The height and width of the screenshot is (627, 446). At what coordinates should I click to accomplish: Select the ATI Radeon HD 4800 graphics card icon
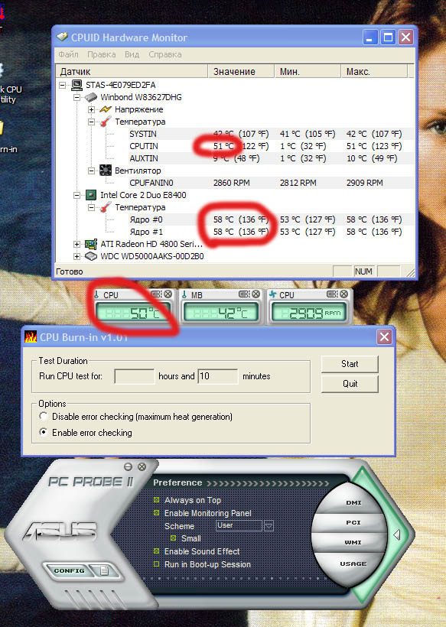(91, 244)
